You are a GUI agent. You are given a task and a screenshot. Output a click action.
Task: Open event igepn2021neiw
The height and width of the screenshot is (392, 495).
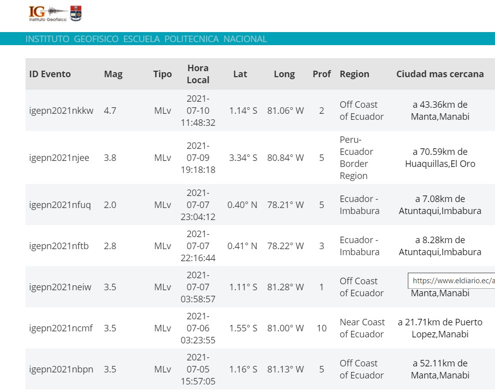pos(60,287)
